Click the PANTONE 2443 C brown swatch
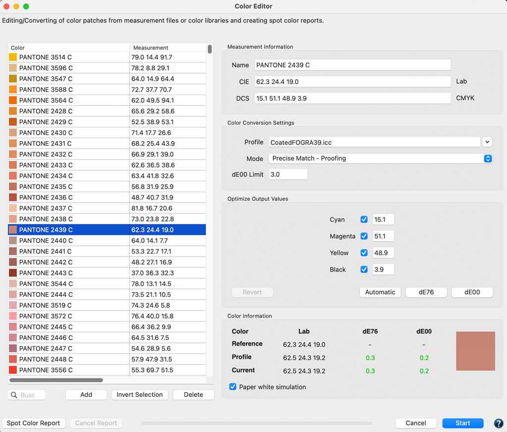The width and height of the screenshot is (507, 432). [x=12, y=273]
